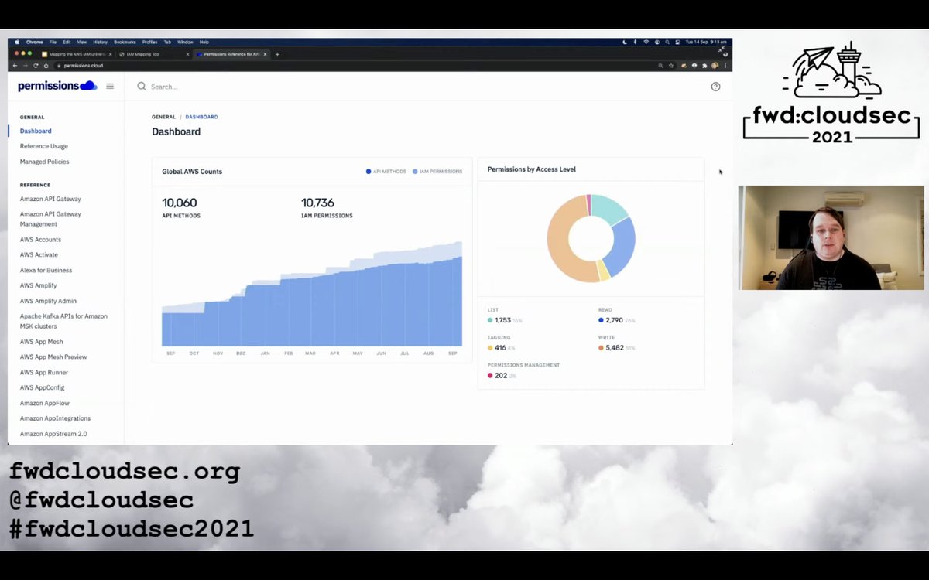929x580 pixels.
Task: Click the GENERAL breadcrumb
Action: [x=163, y=117]
